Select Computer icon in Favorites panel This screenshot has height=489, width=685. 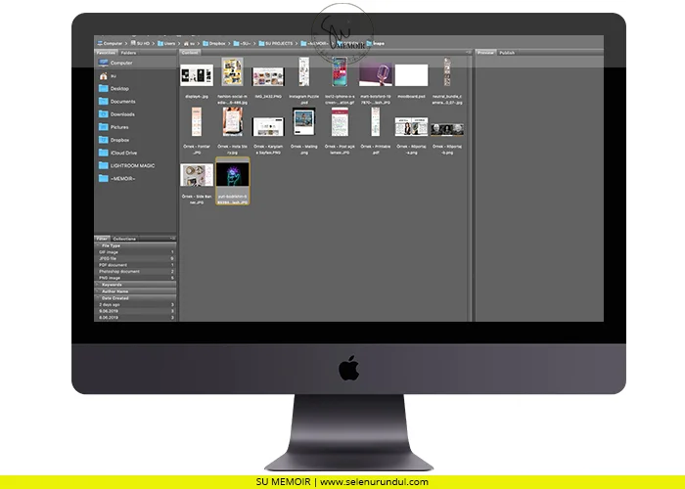(x=104, y=63)
